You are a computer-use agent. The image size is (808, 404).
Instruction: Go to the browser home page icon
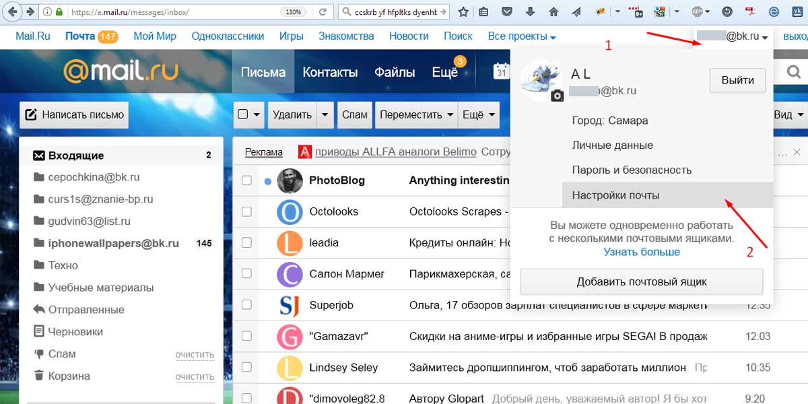coord(553,11)
